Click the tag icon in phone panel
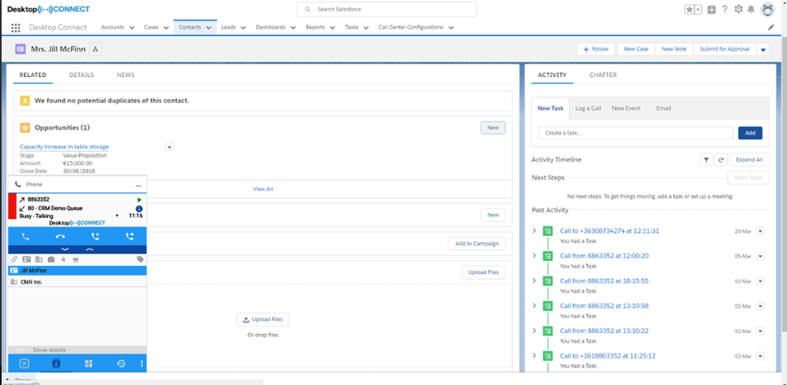This screenshot has height=385, width=787. tap(140, 260)
